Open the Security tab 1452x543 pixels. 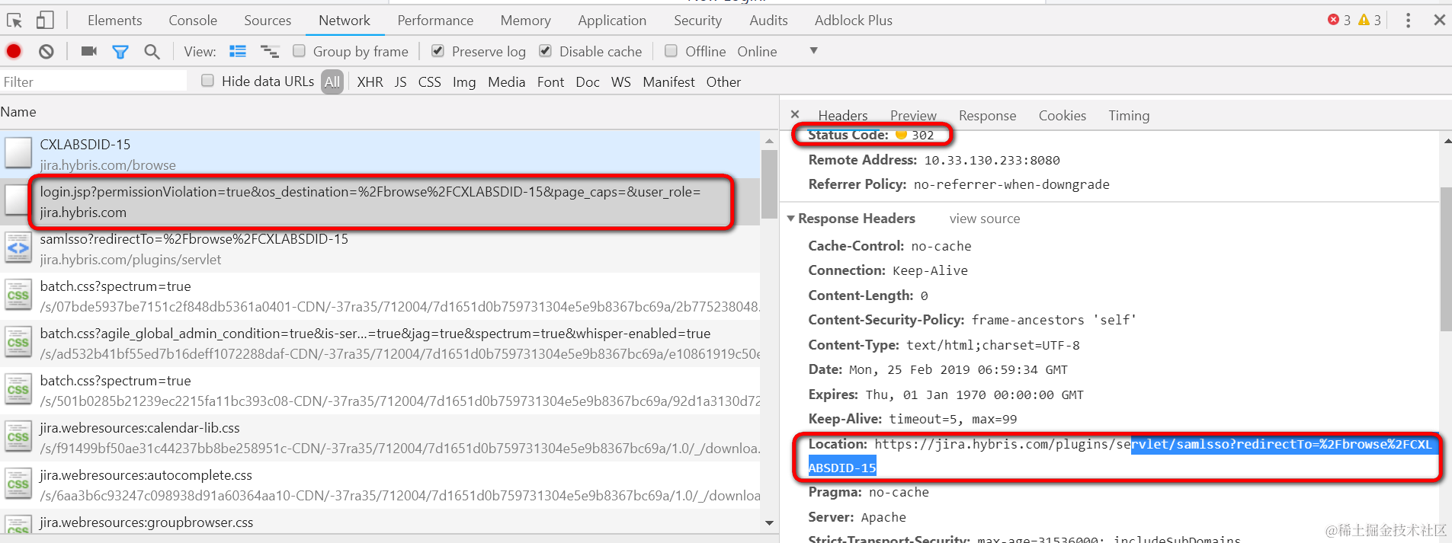pos(697,21)
